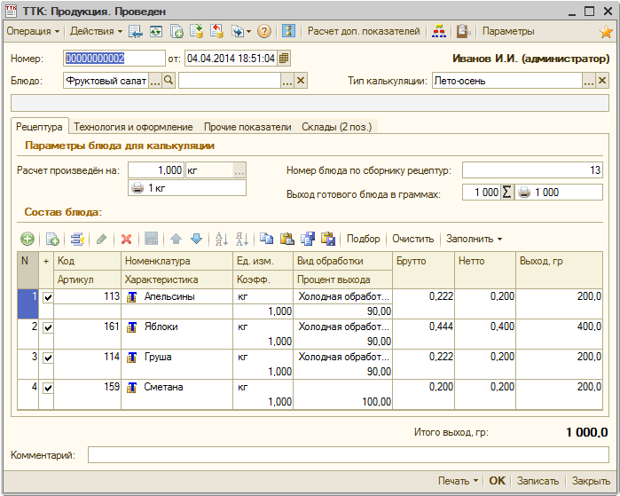
Task: Open the go-to related documents dropdown icon
Action: click(x=240, y=31)
